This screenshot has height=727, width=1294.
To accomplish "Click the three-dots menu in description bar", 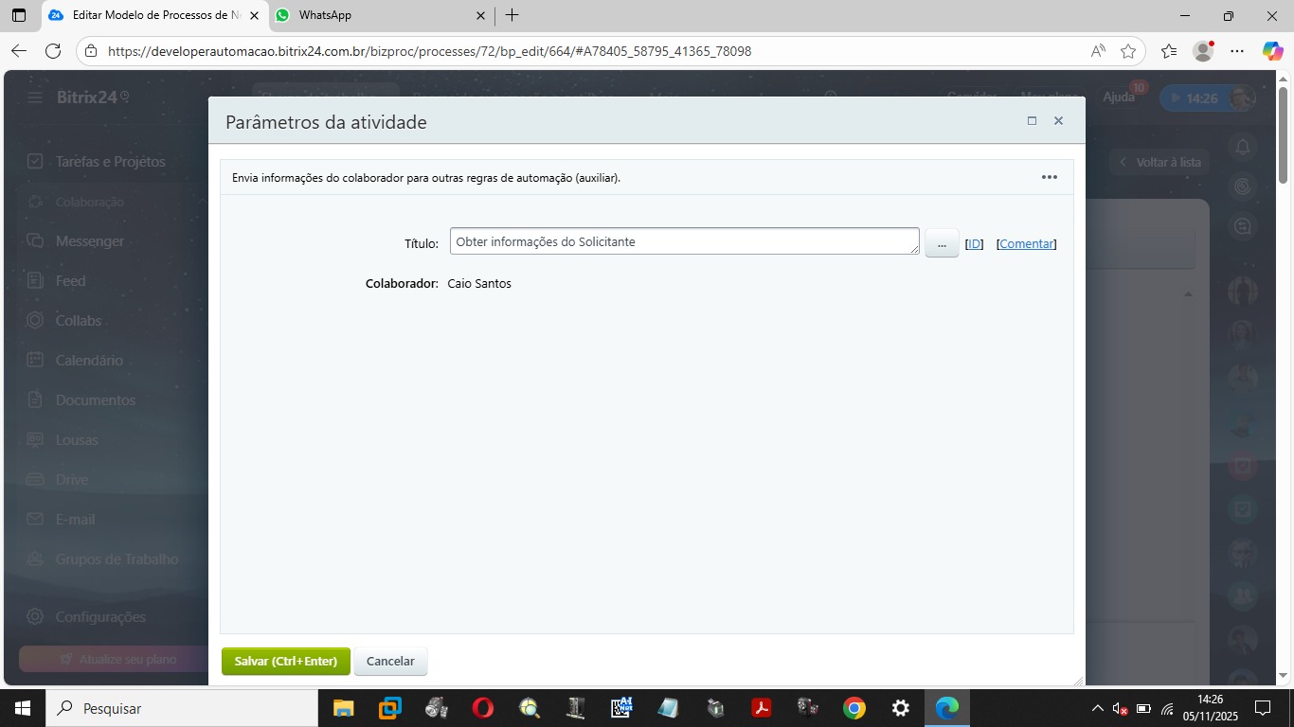I will [x=1049, y=177].
